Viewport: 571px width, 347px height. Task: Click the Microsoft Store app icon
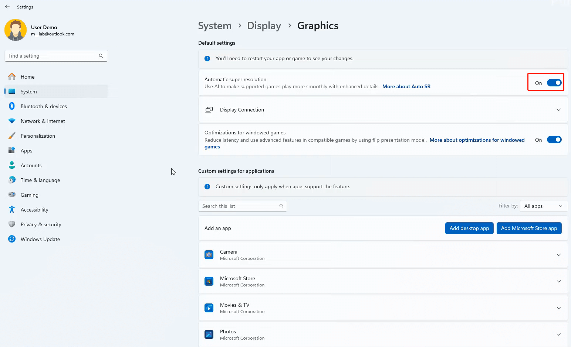click(209, 281)
